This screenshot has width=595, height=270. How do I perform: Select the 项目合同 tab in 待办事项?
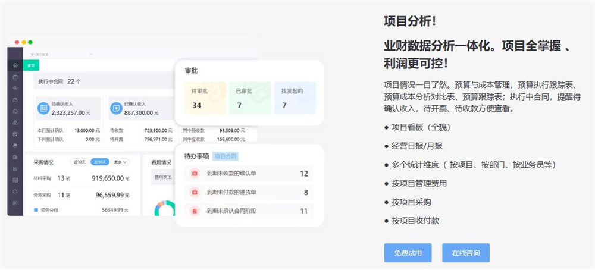click(226, 156)
